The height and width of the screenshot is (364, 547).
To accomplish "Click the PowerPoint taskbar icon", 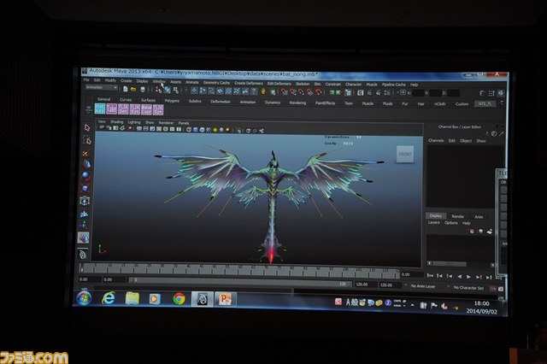I will 225,298.
